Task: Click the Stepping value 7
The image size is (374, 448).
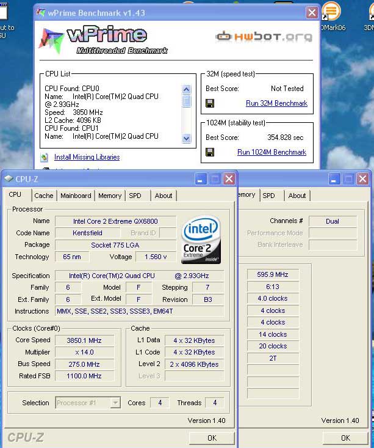Action: (208, 287)
